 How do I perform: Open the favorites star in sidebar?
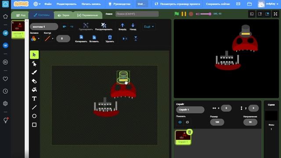(x=5, y=17)
